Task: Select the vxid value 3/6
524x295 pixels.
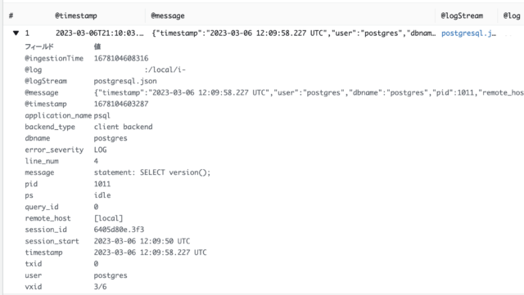Action: tap(100, 287)
